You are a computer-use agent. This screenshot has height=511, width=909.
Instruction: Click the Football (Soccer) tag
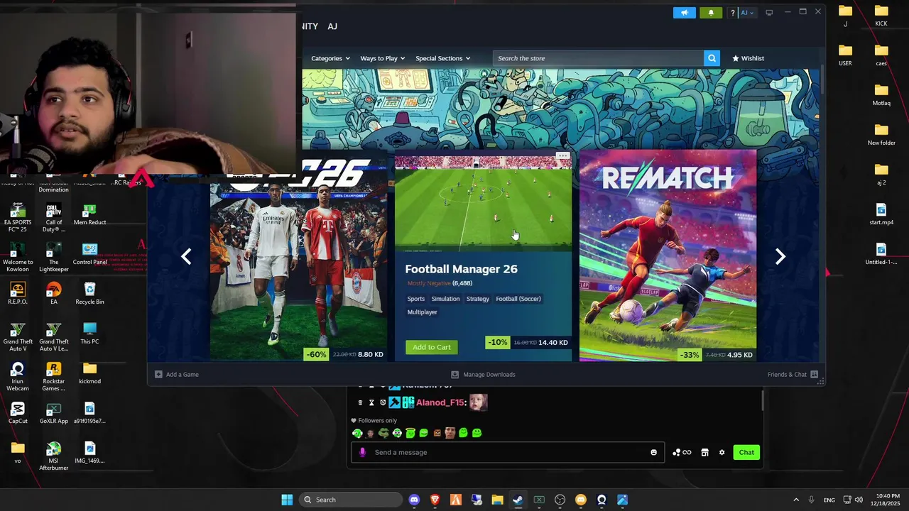pyautogui.click(x=518, y=299)
